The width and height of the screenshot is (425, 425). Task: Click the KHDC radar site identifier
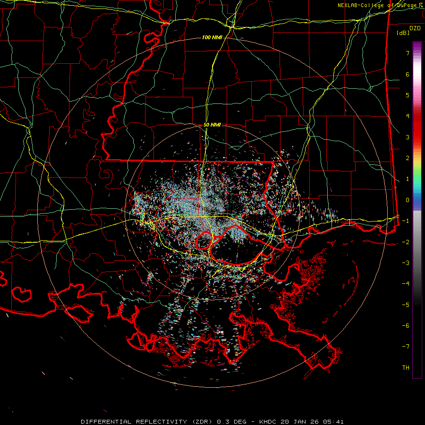[x=267, y=422]
